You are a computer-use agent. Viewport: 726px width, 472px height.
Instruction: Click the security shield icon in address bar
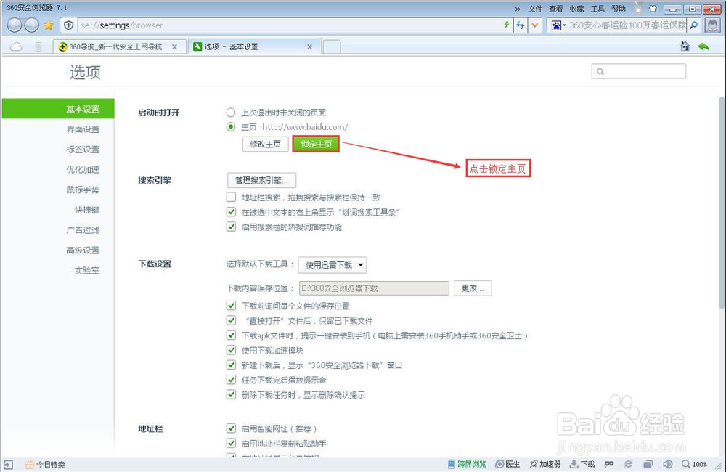68,25
